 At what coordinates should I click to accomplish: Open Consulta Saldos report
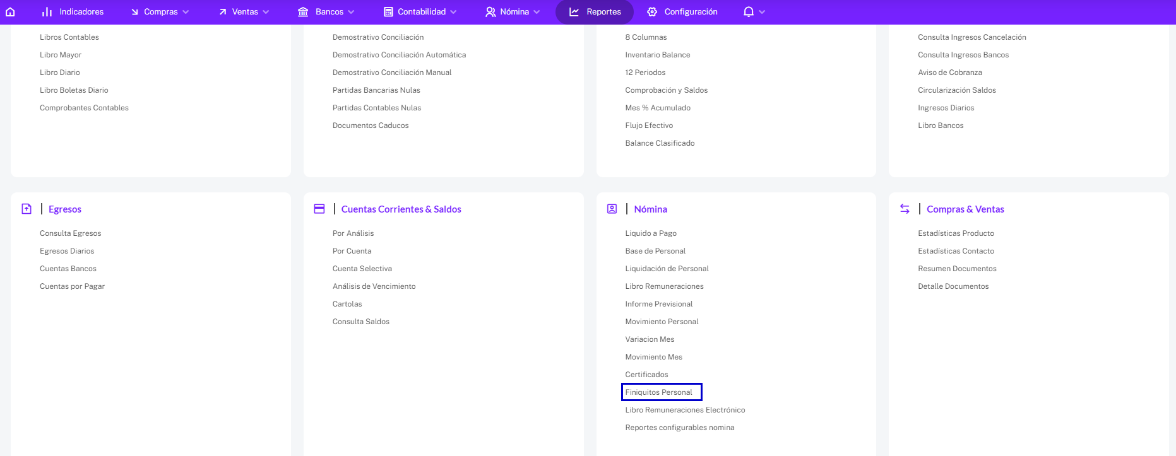361,322
